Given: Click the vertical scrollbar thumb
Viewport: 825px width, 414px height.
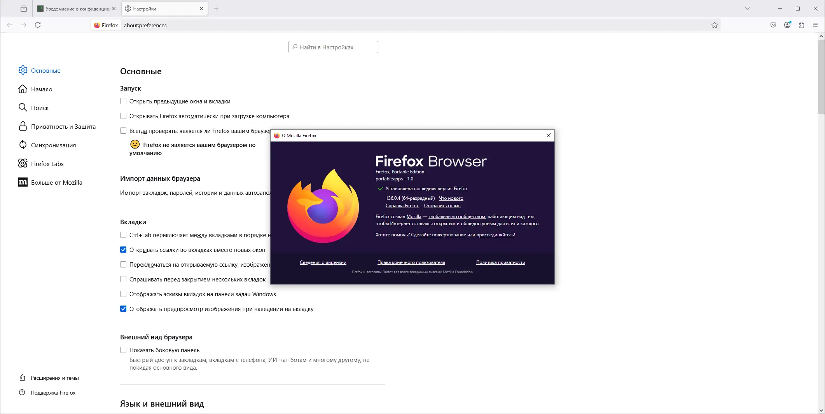Looking at the screenshot, I should pyautogui.click(x=821, y=76).
